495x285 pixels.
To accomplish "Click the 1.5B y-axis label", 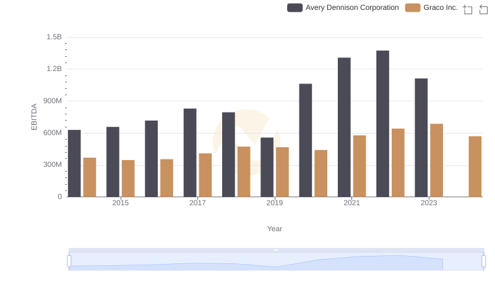I will click(x=54, y=37).
